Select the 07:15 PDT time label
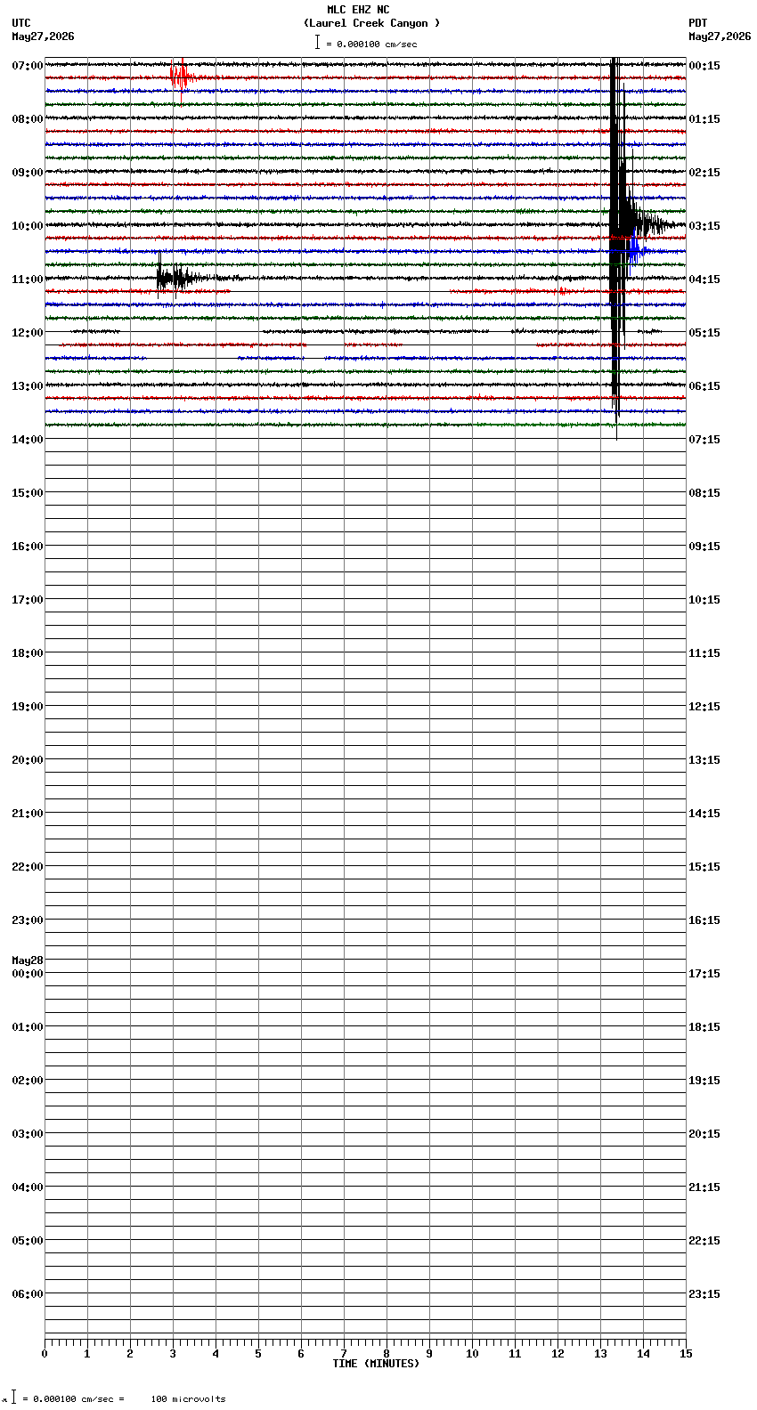The height and width of the screenshot is (1410, 757). pos(704,439)
